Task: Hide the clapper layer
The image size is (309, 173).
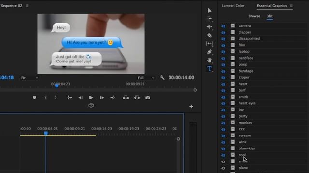Action: (223, 32)
